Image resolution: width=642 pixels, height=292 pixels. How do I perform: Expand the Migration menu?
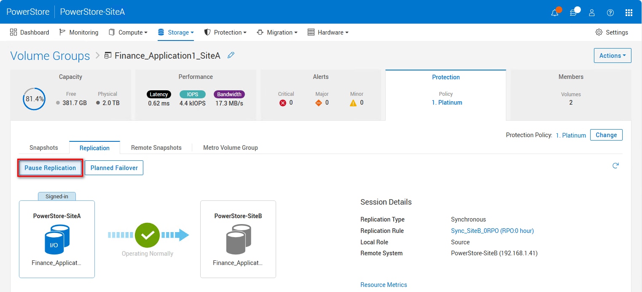pos(277,32)
